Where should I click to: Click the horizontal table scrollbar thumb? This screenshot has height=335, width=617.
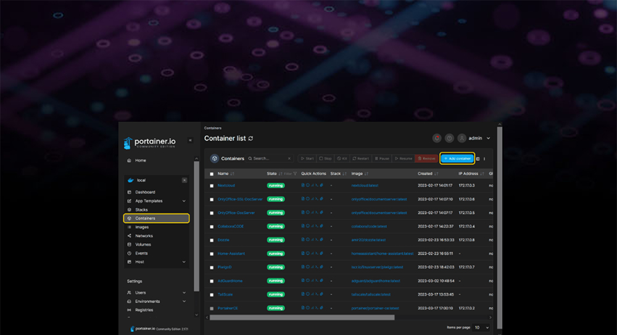[x=302, y=317]
